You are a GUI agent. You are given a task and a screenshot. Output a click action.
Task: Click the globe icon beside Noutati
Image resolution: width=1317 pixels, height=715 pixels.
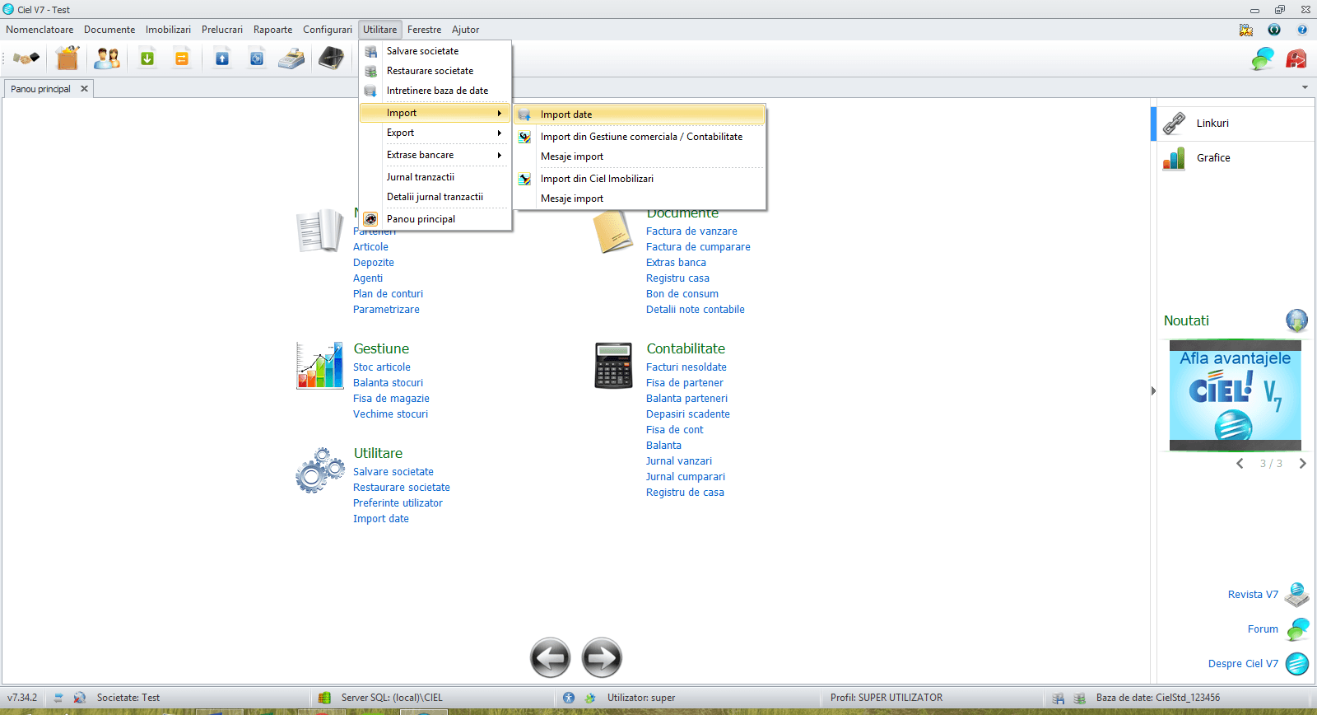click(1296, 320)
